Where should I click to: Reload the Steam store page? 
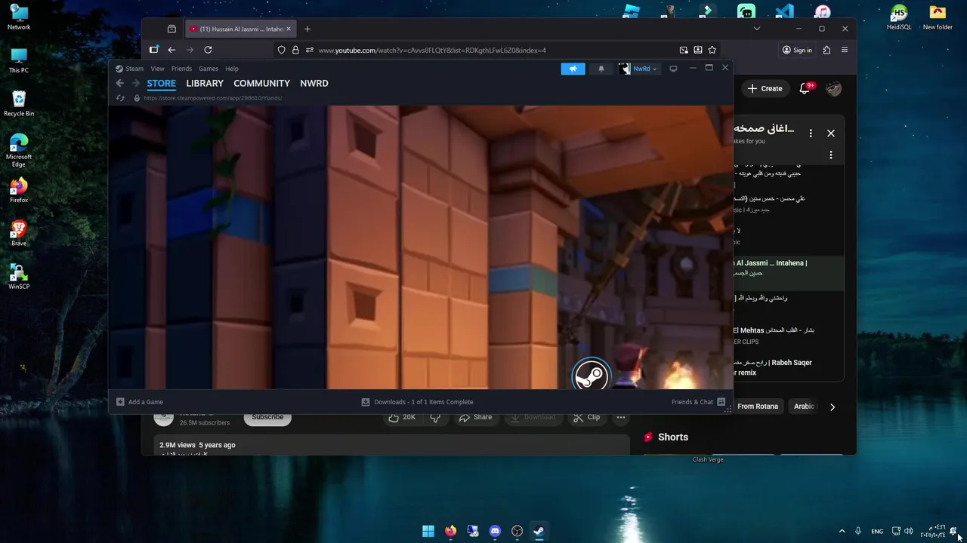coord(120,98)
